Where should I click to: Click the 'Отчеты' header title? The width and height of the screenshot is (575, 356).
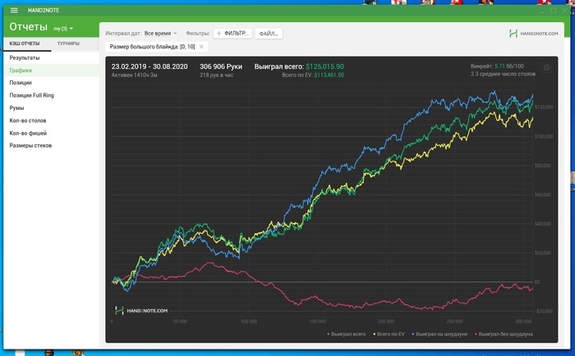click(29, 27)
